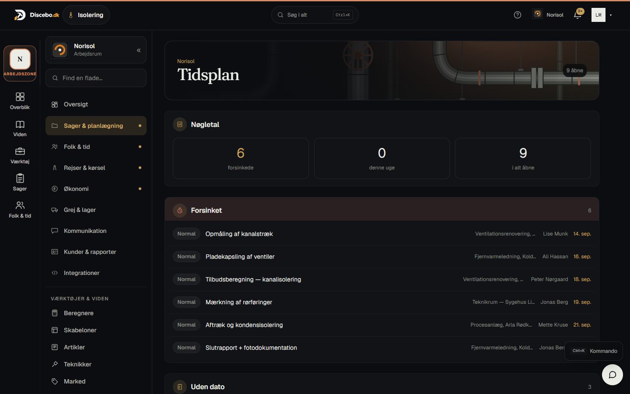
Task: Open Skabeloner
Action: pos(96,330)
